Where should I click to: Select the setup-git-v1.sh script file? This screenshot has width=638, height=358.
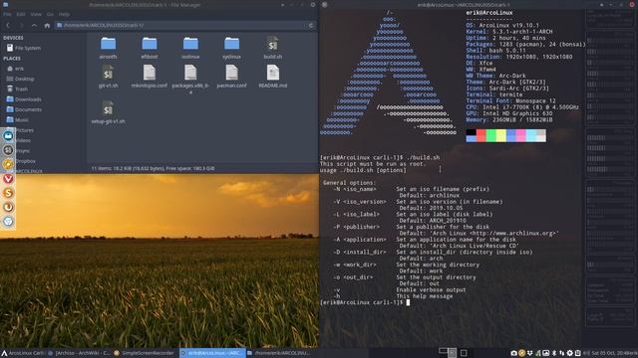[x=109, y=112]
